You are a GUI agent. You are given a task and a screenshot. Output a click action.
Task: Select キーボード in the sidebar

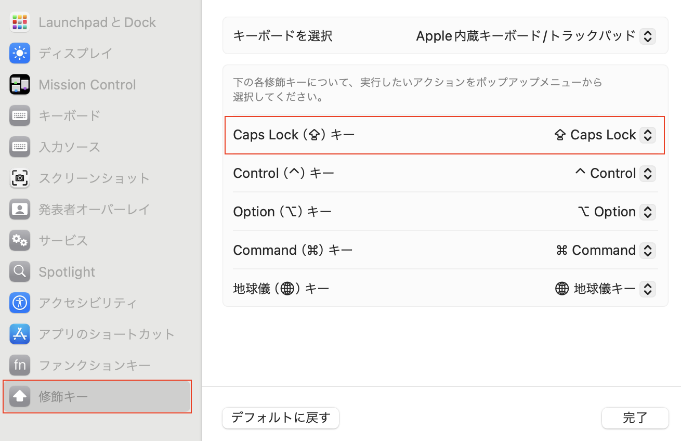pyautogui.click(x=69, y=115)
